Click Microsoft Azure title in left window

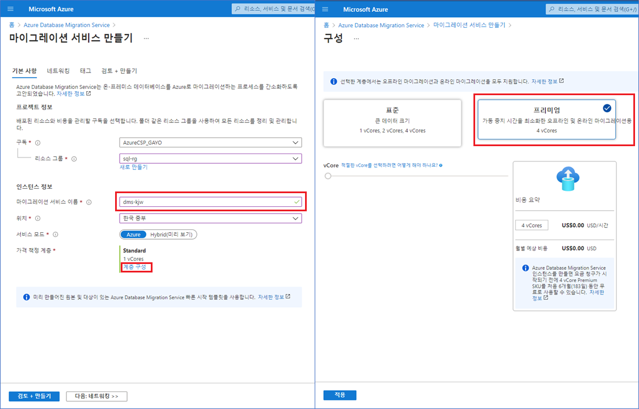pyautogui.click(x=51, y=9)
